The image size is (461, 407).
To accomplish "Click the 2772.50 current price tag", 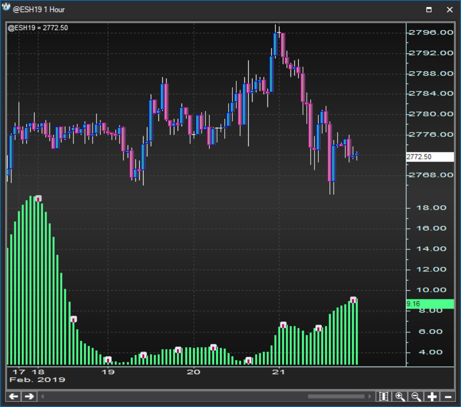I will pyautogui.click(x=430, y=157).
